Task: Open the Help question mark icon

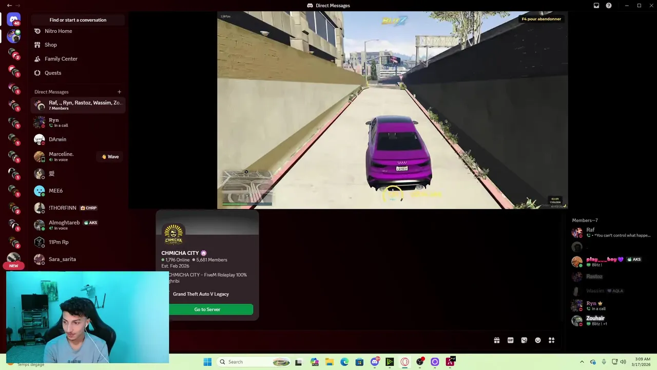Action: point(609,6)
